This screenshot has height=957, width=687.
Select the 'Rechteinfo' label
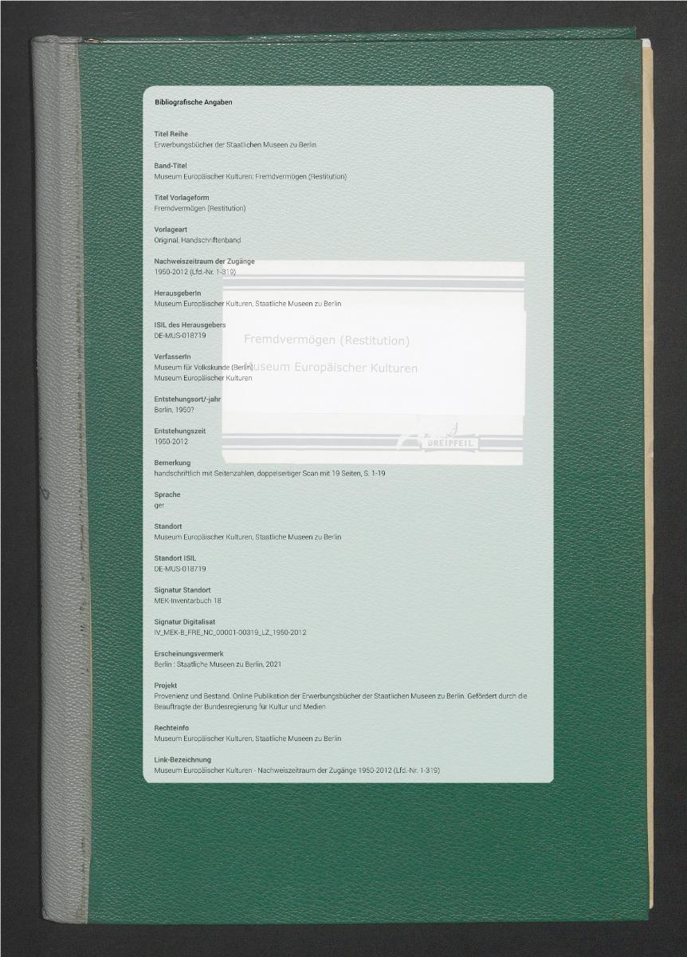(x=172, y=728)
